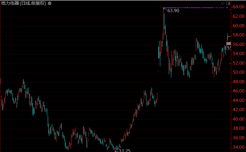Click the 60.00 price axis label
246x152 pixels.
[x=238, y=26]
